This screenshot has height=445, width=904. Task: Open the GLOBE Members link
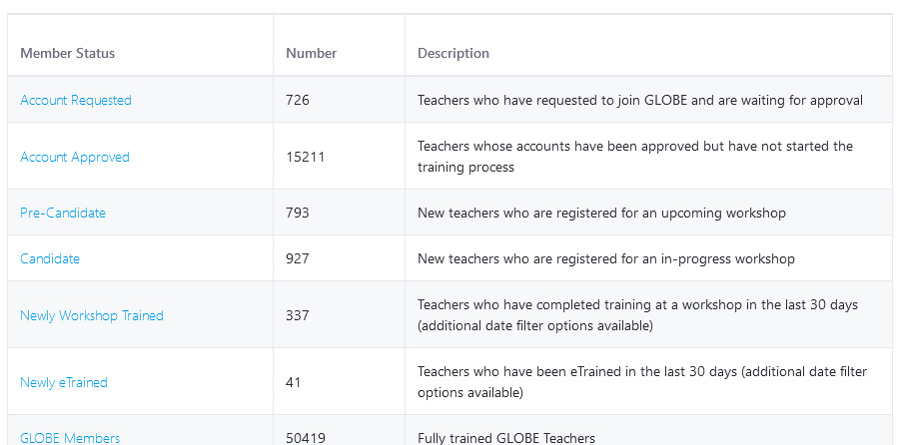pos(70,438)
